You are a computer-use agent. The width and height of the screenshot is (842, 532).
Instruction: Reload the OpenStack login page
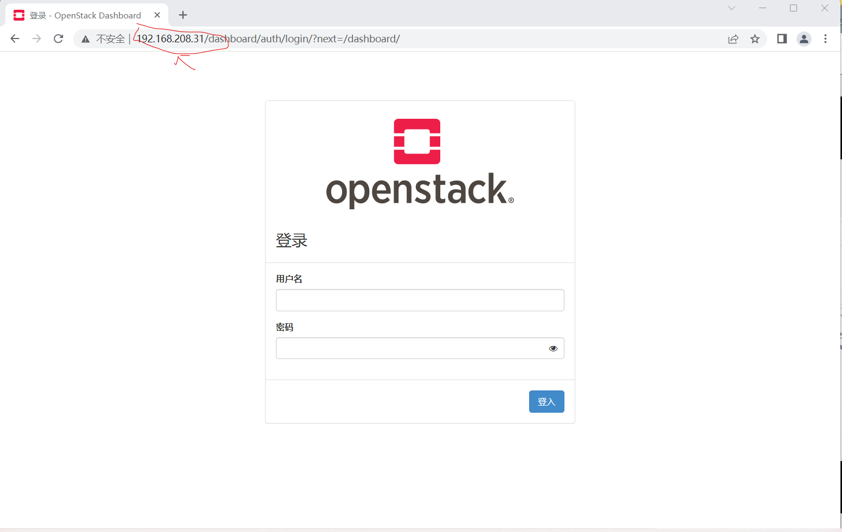pyautogui.click(x=59, y=39)
